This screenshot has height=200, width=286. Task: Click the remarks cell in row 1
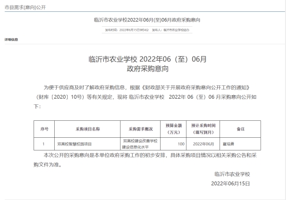click(x=241, y=144)
